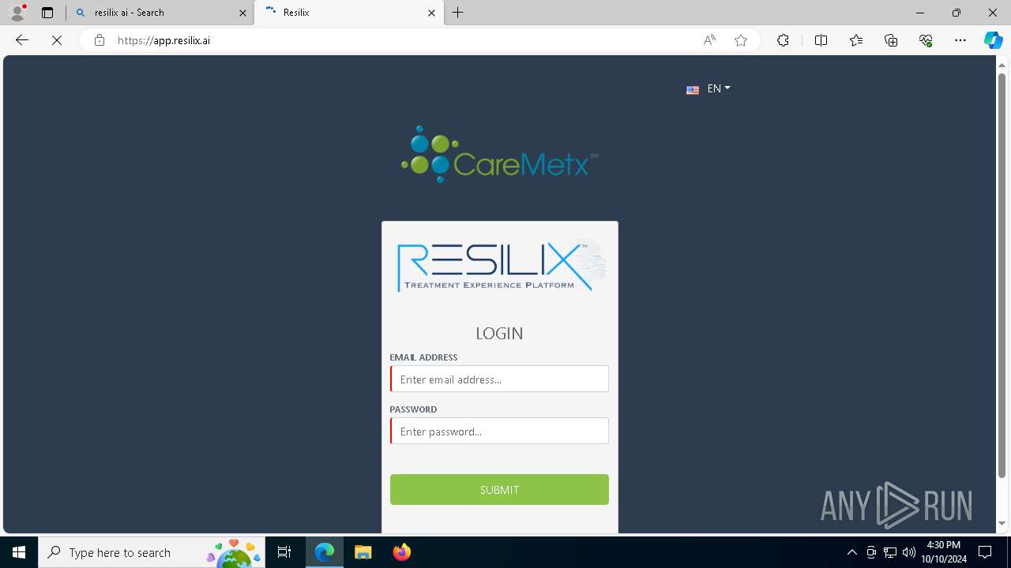This screenshot has width=1011, height=568.
Task: Open the notification center
Action: pyautogui.click(x=985, y=552)
